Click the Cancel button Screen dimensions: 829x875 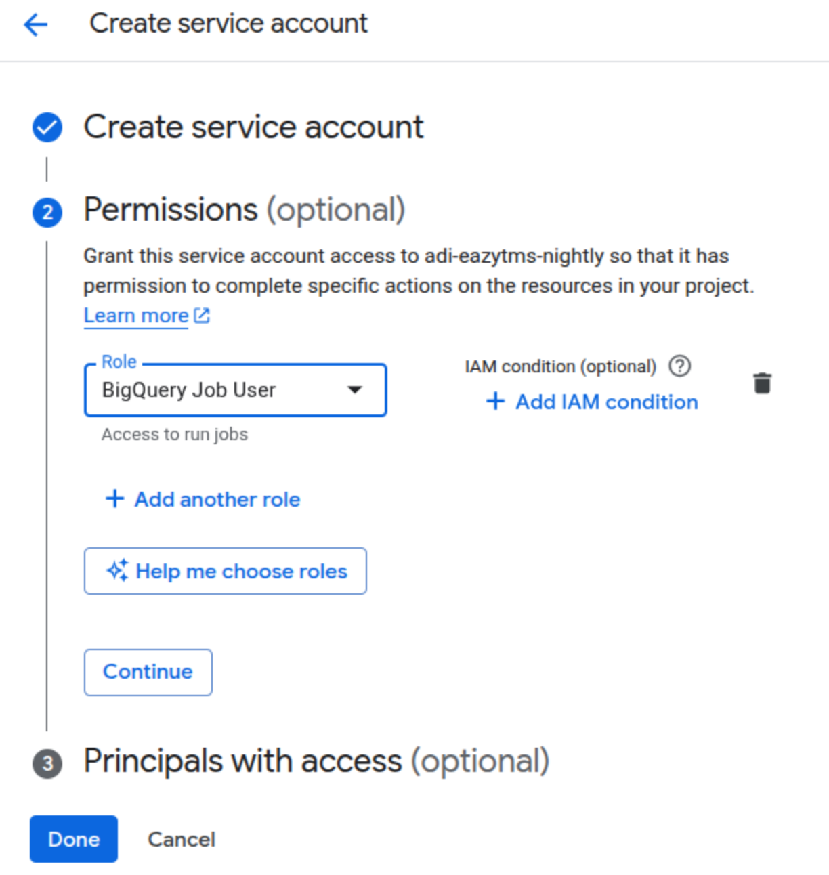click(x=182, y=839)
